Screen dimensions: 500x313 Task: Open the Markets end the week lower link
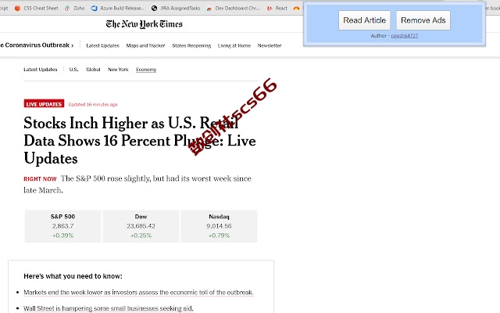coord(139,292)
